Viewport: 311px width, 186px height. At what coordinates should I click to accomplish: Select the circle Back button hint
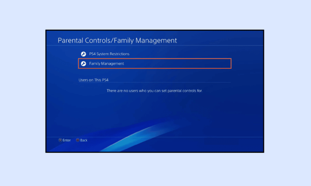tap(81, 140)
